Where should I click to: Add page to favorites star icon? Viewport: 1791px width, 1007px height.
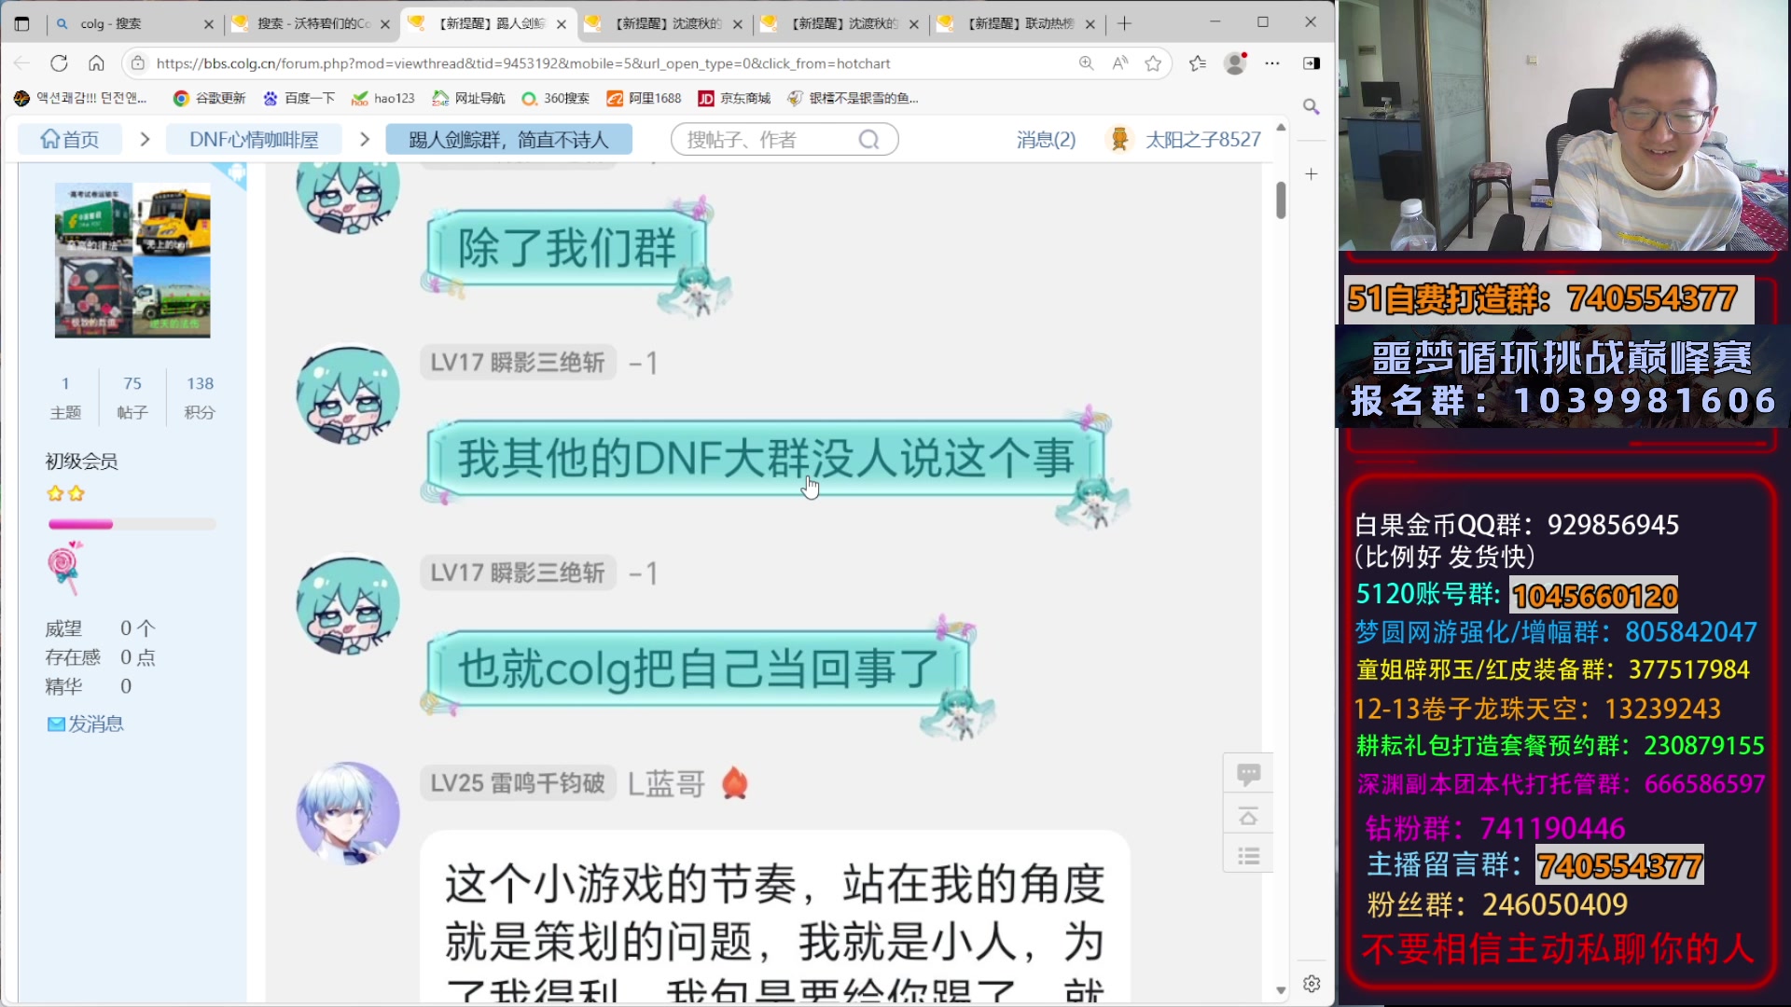point(1153,63)
